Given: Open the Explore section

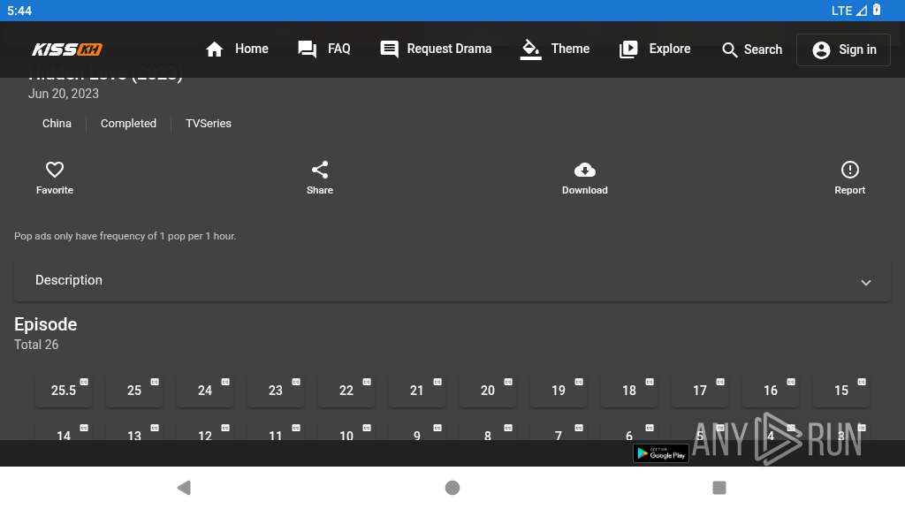Looking at the screenshot, I should pyautogui.click(x=655, y=49).
